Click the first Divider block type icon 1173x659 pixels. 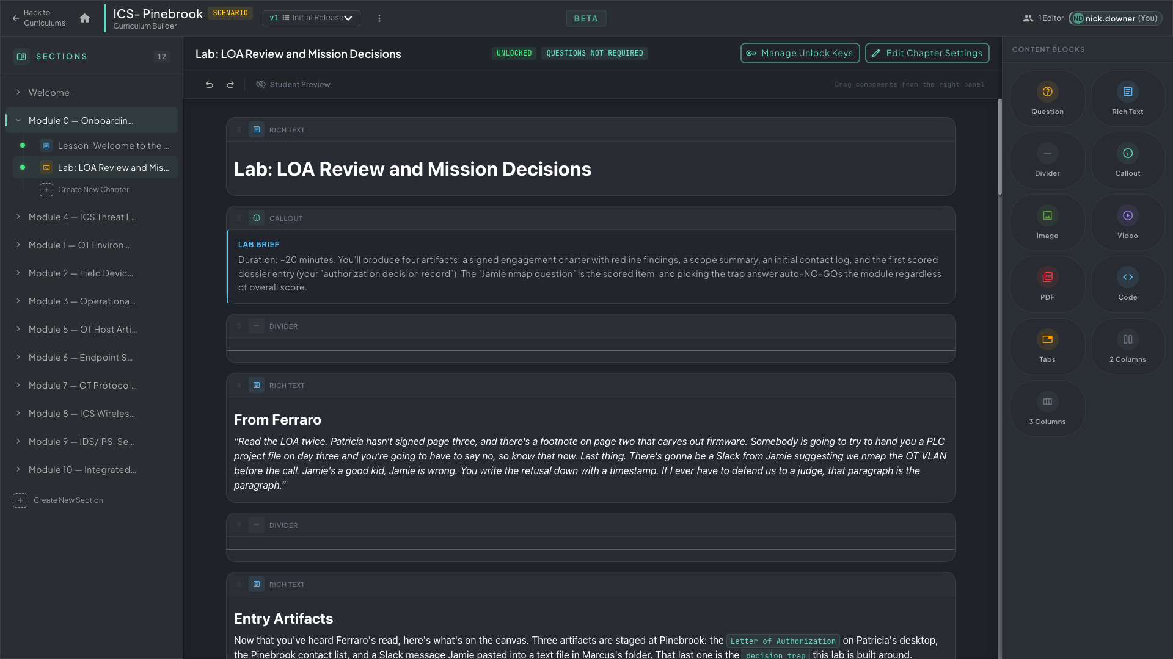point(257,326)
